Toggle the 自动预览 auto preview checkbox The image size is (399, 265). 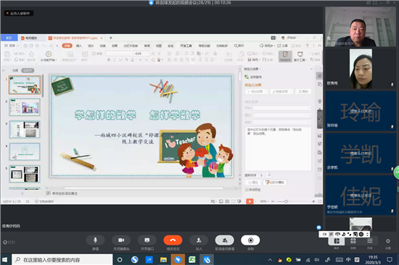pyautogui.click(x=247, y=190)
